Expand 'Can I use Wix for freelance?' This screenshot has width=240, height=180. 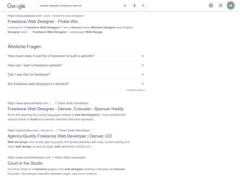click(x=76, y=74)
